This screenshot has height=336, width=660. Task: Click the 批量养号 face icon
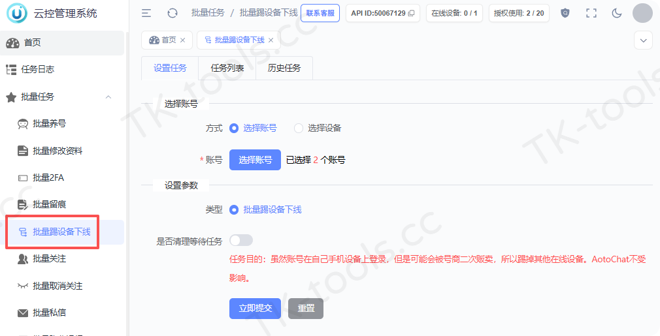[23, 124]
